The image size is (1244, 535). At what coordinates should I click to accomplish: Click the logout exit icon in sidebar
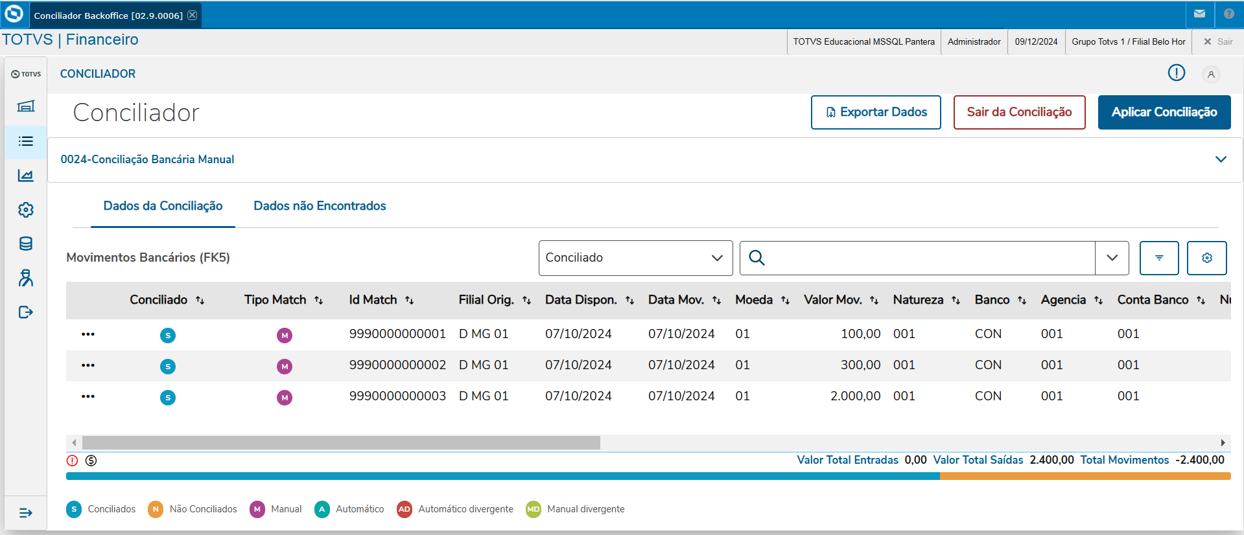pos(26,312)
